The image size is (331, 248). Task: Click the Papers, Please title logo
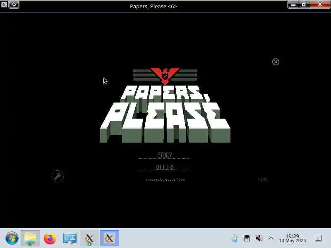[x=165, y=114]
